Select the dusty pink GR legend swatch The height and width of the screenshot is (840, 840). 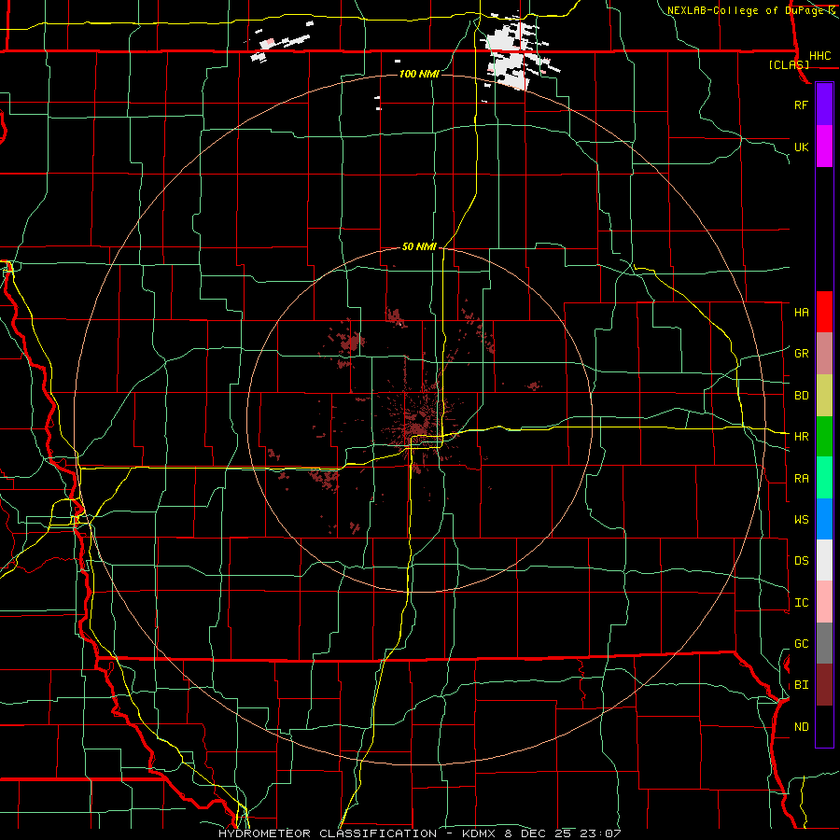(x=824, y=353)
